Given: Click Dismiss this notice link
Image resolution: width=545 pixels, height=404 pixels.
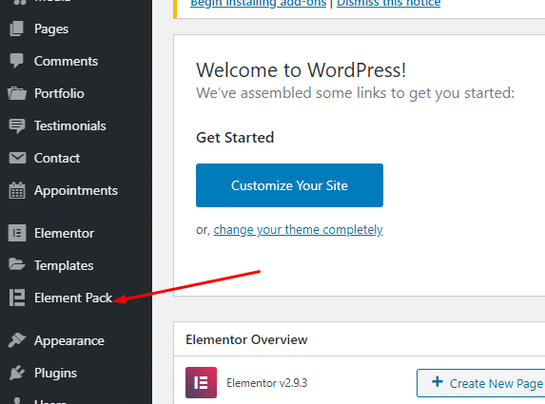Looking at the screenshot, I should click(x=388, y=4).
